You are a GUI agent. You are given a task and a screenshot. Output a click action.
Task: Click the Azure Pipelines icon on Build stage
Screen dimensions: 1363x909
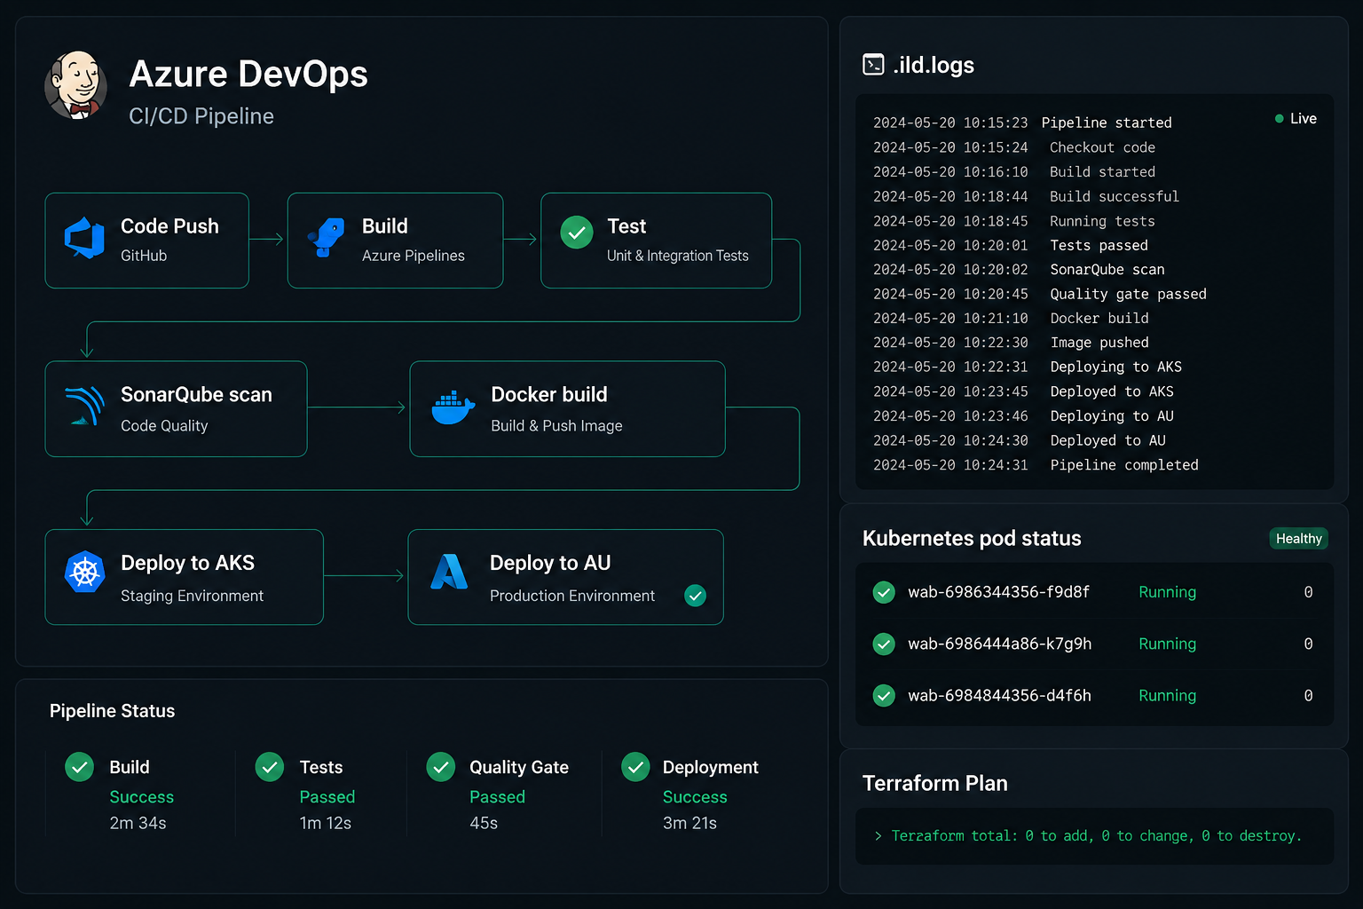click(x=326, y=237)
